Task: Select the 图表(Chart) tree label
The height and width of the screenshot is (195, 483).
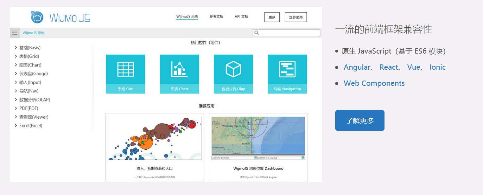Action: click(x=30, y=65)
